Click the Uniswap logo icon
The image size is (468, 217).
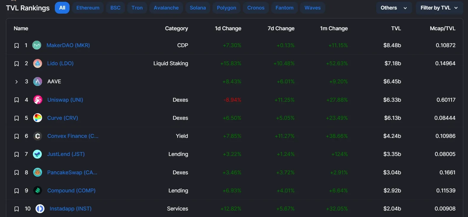pos(38,100)
